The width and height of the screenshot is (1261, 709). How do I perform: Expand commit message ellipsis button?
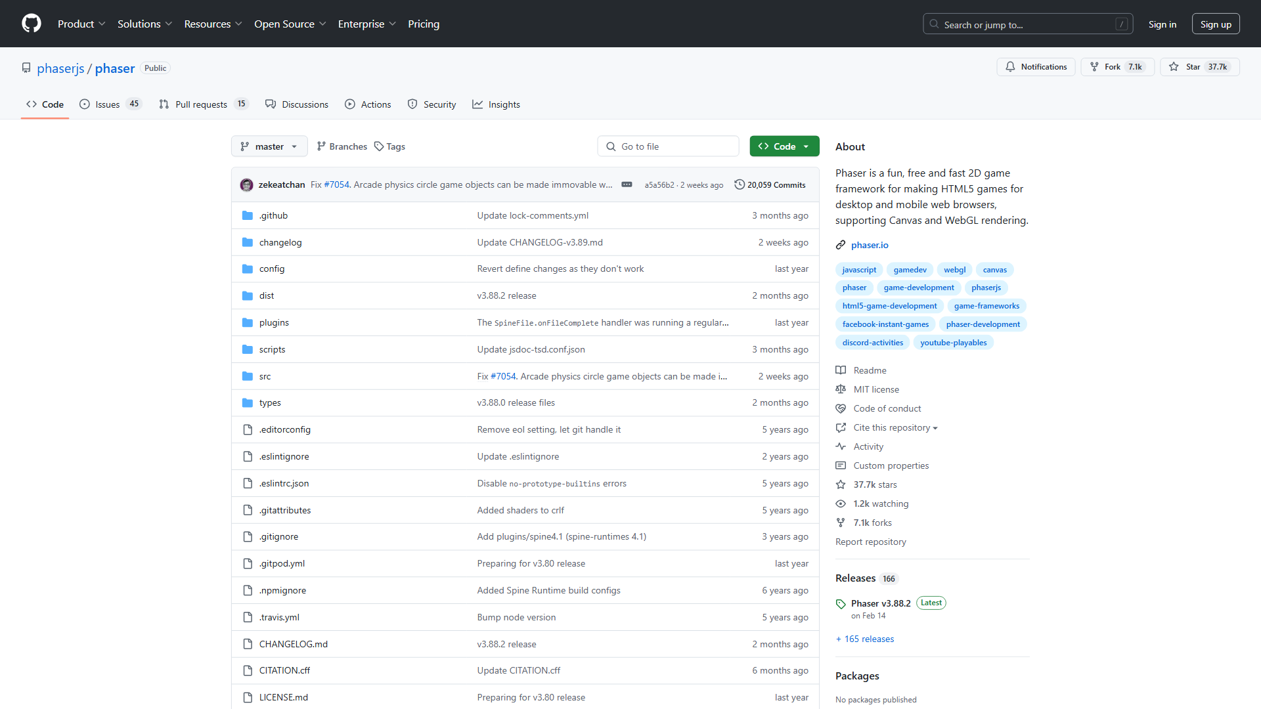click(627, 185)
